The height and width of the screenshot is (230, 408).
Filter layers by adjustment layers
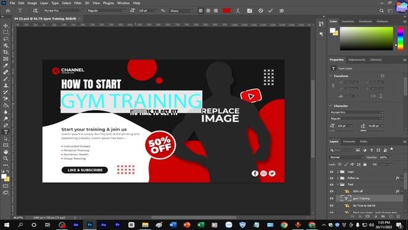point(365,150)
